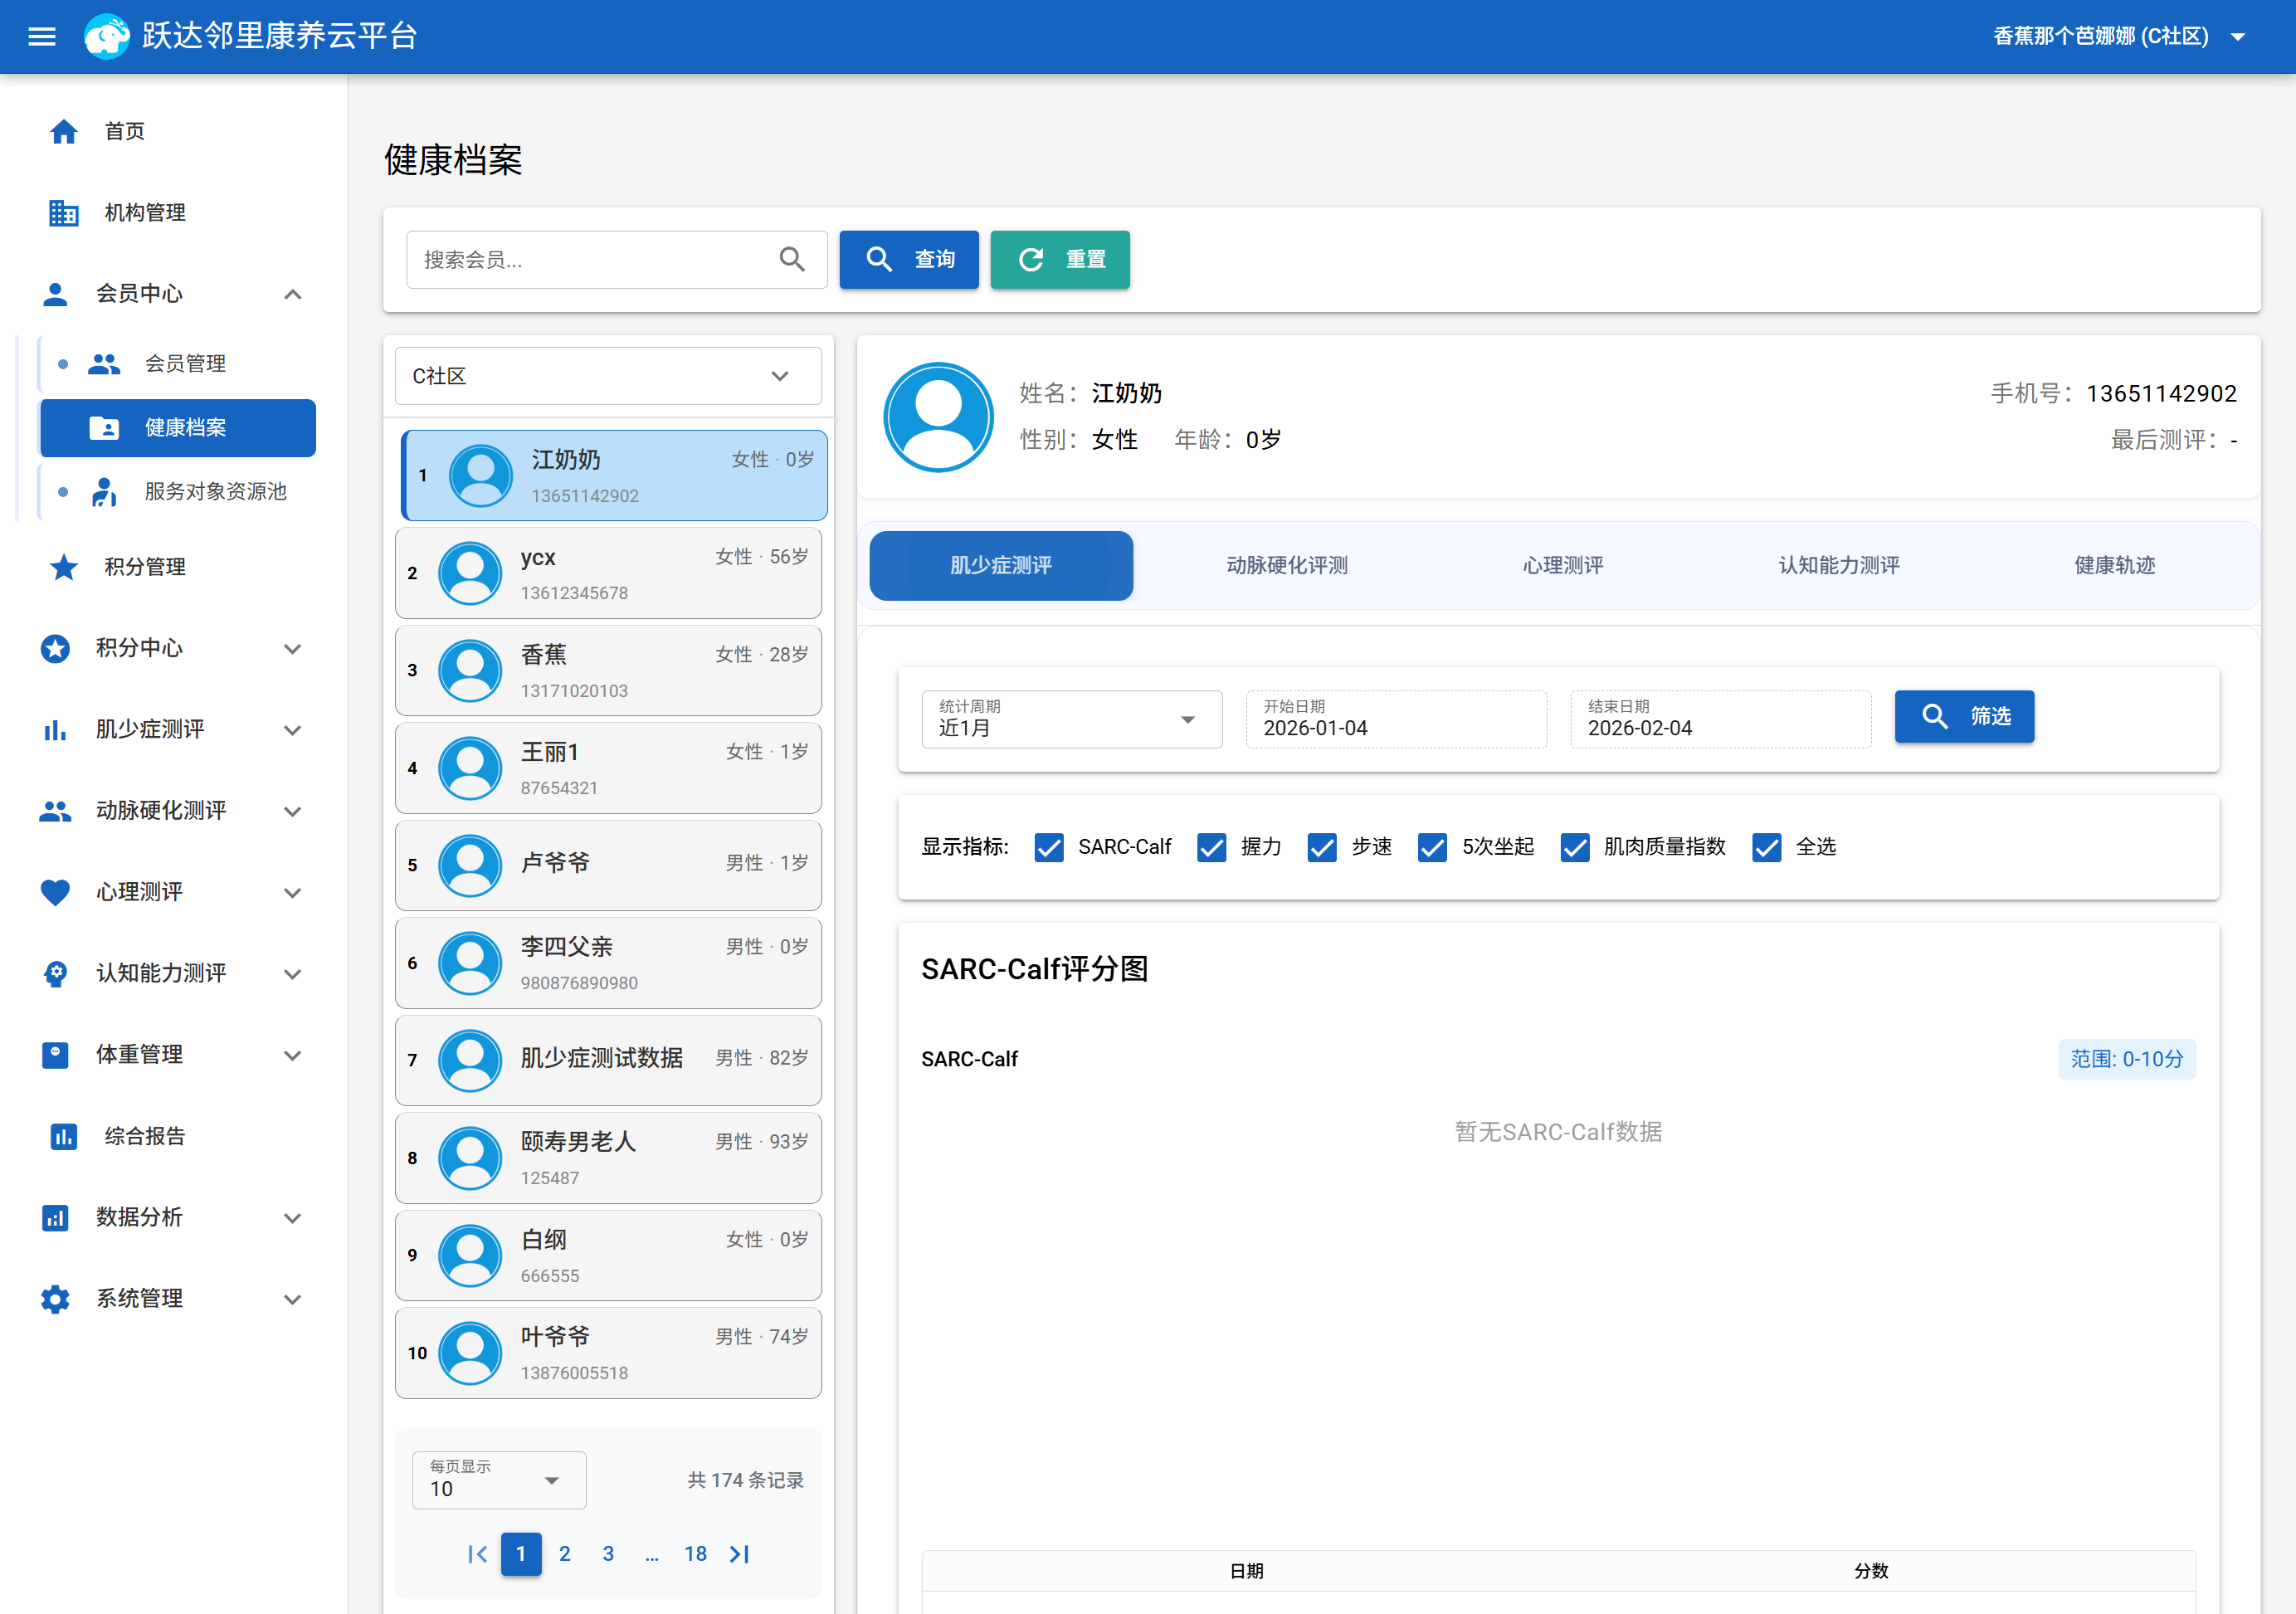This screenshot has width=2296, height=1614.
Task: Select member 叶爷爷 in list
Action: click(x=608, y=1353)
